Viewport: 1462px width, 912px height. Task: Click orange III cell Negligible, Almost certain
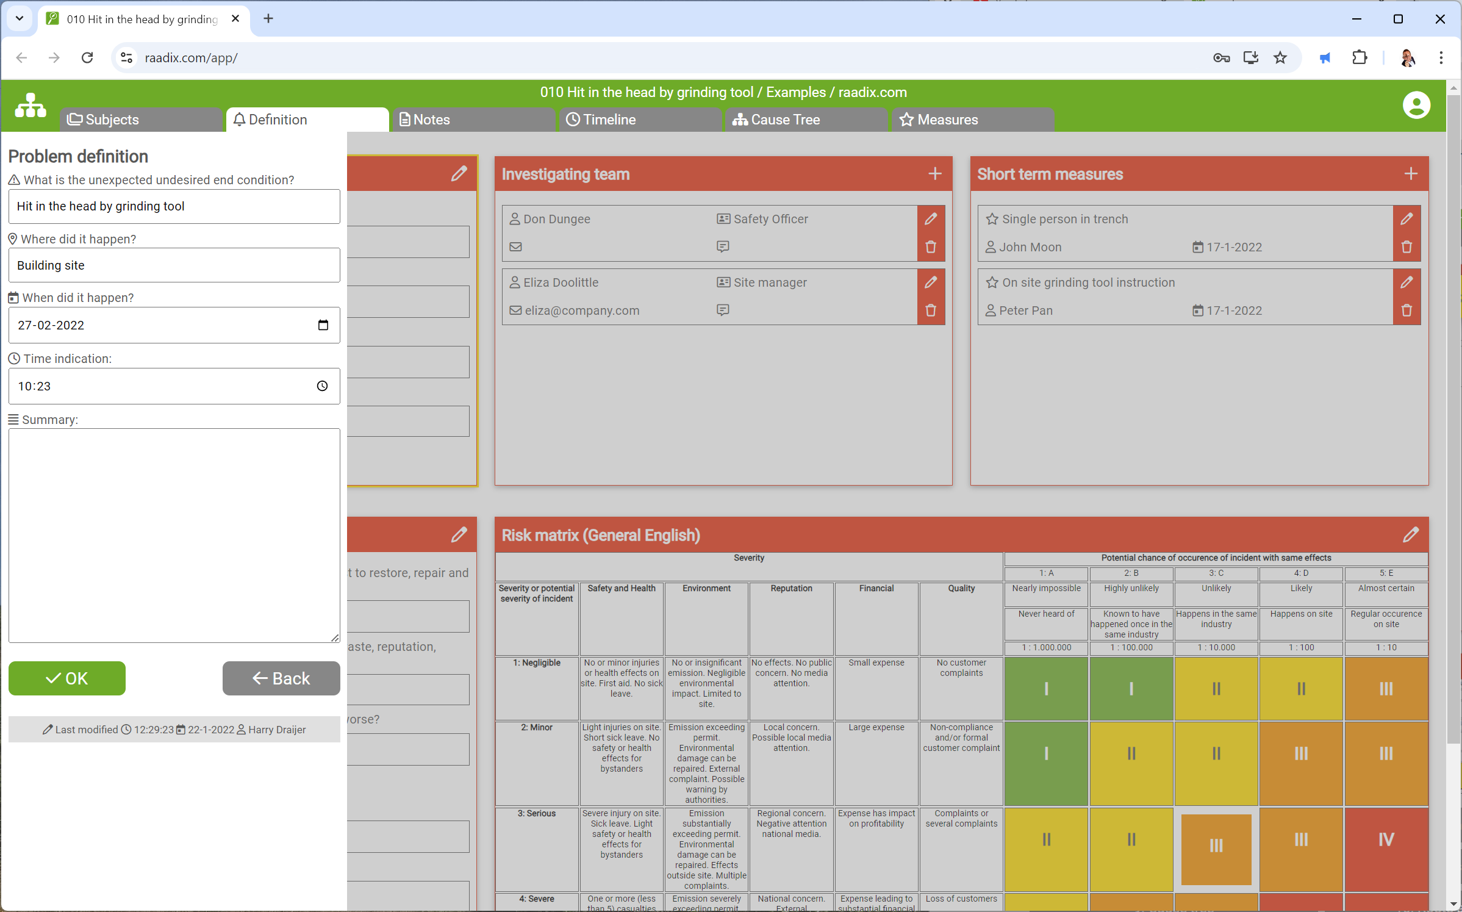tap(1386, 689)
